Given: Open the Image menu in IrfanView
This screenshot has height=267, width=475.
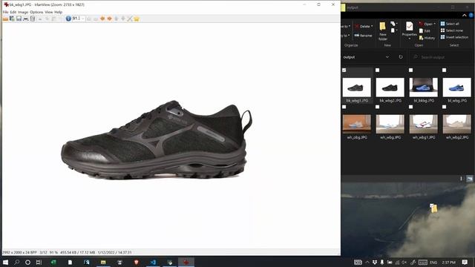Looking at the screenshot, I should (x=23, y=12).
